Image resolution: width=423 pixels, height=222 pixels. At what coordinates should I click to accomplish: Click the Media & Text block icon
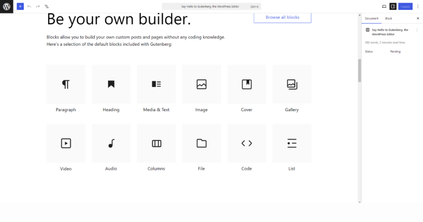point(156,84)
